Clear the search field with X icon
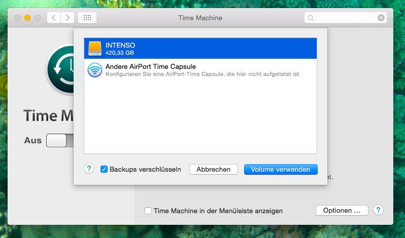 pos(381,18)
